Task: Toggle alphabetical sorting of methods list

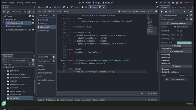Action: (x=54, y=57)
